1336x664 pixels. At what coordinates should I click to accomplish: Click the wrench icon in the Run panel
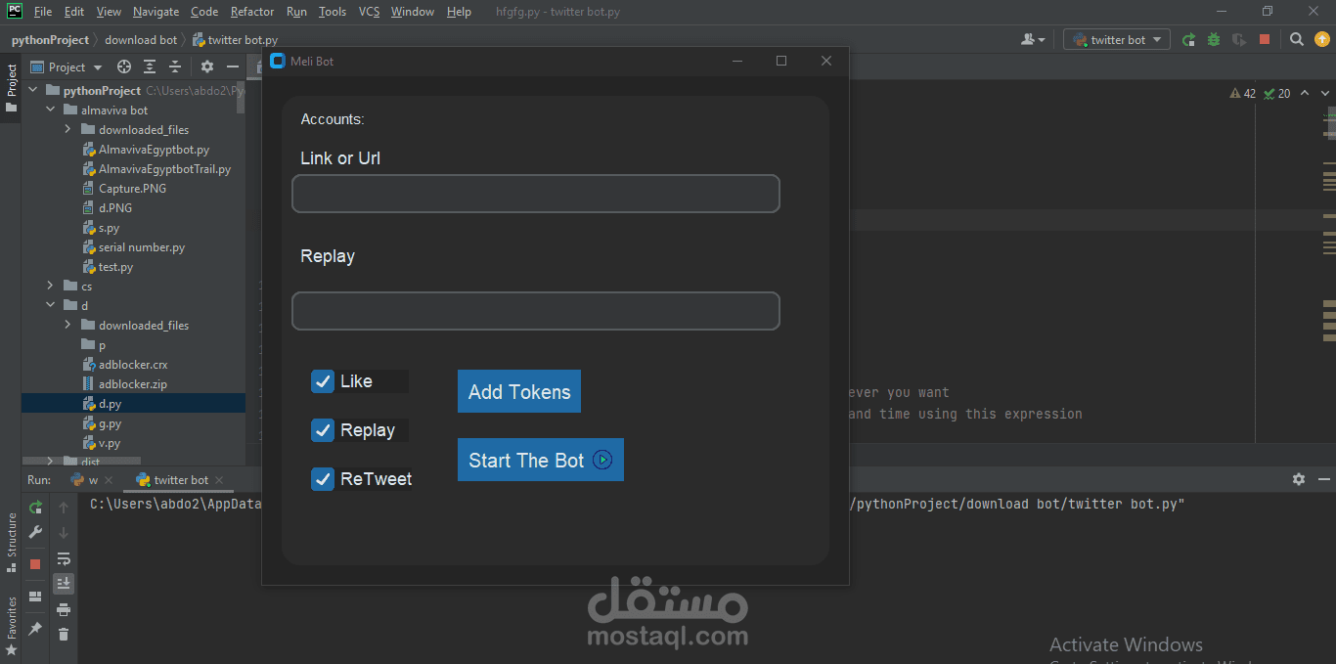(x=35, y=532)
